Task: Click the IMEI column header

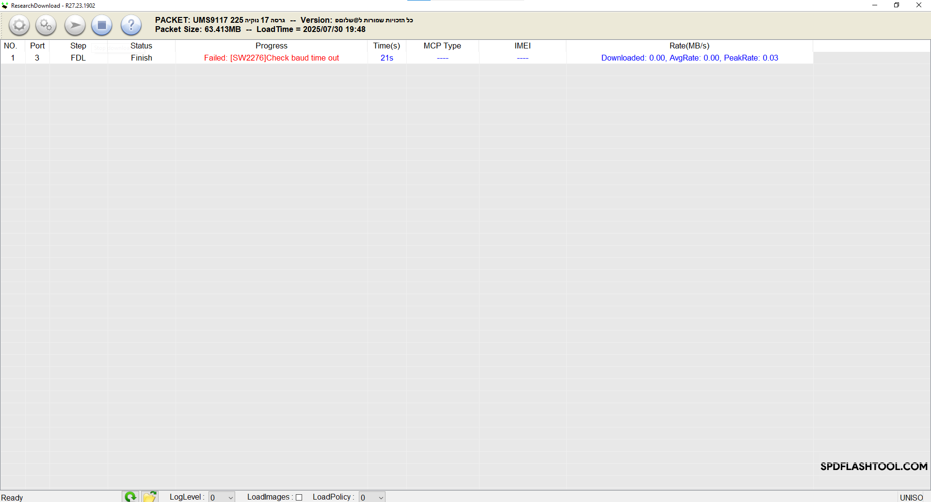Action: pyautogui.click(x=523, y=46)
